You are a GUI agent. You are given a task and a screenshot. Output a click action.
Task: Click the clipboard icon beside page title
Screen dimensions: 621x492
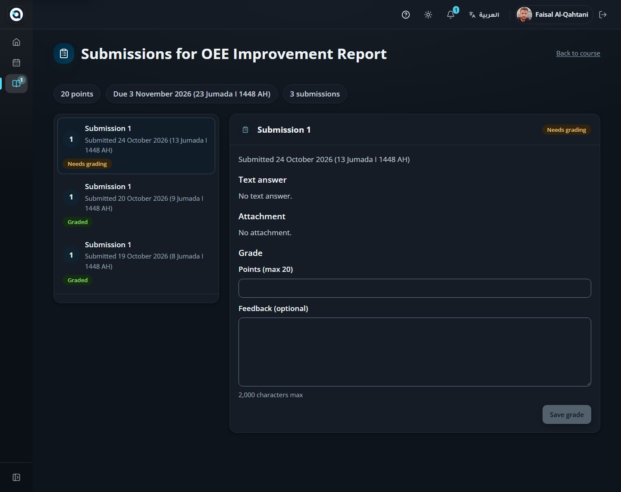pos(64,54)
